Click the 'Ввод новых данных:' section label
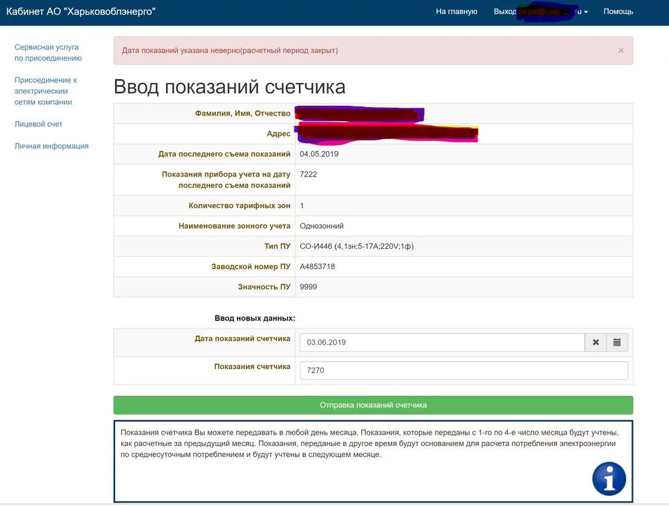 255,318
